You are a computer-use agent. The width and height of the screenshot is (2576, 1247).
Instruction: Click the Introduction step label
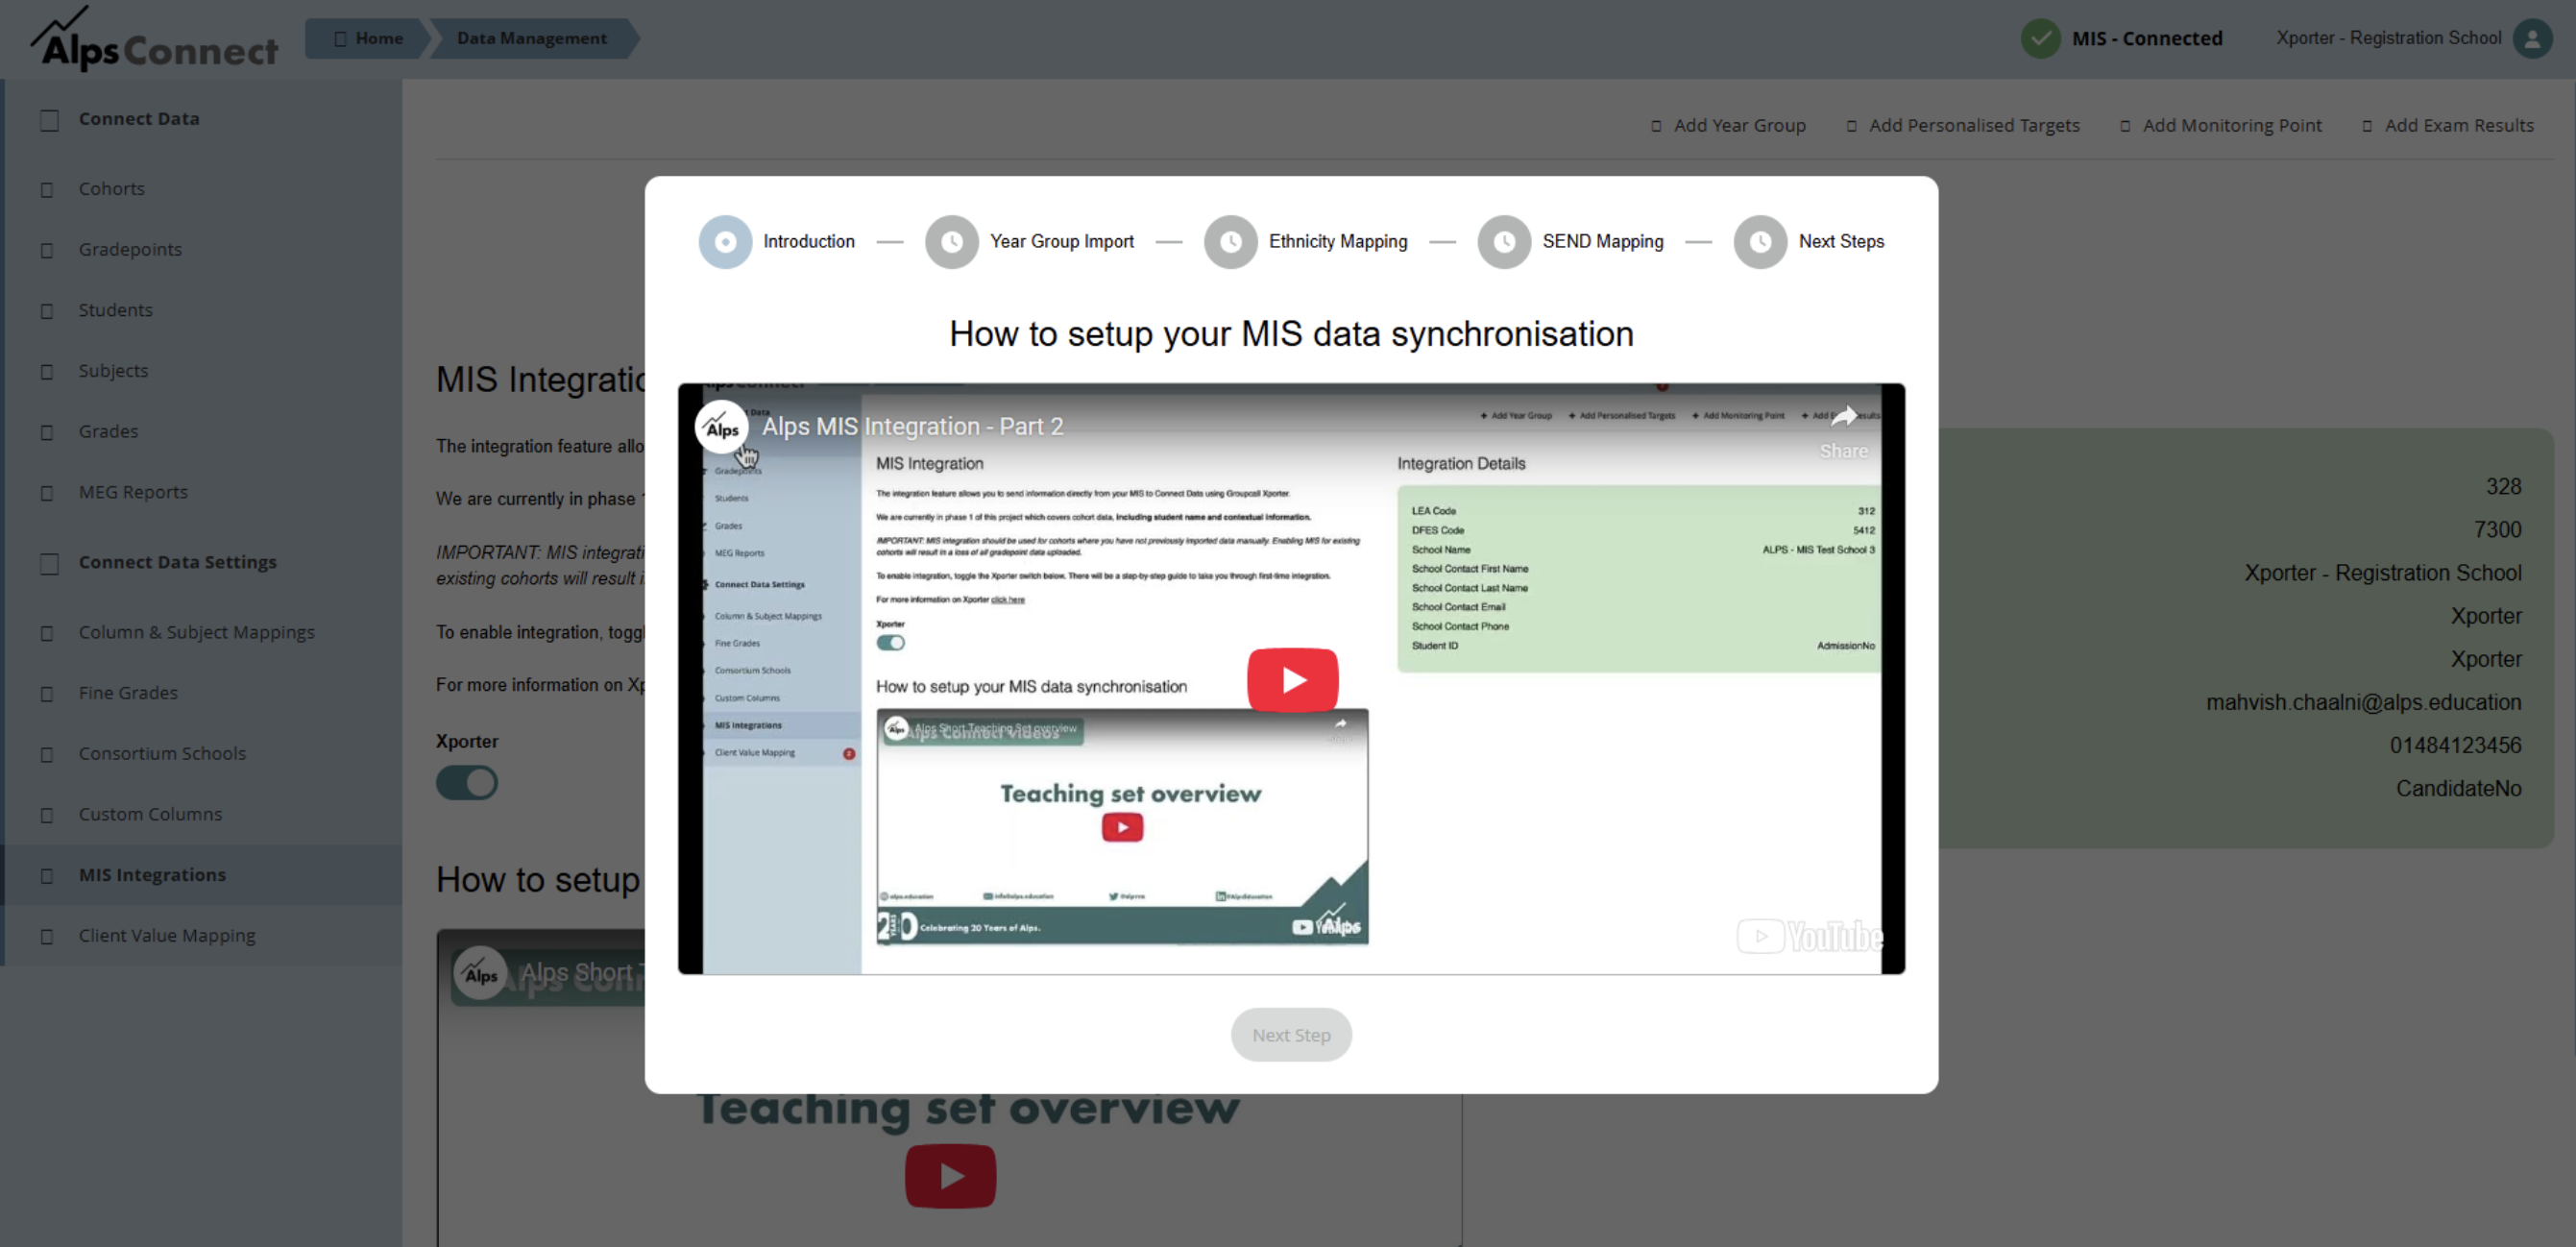point(809,242)
